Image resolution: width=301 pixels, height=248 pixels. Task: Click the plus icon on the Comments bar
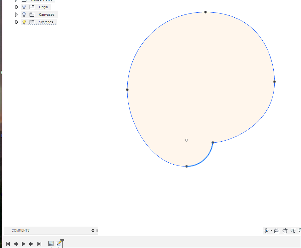tap(93, 230)
